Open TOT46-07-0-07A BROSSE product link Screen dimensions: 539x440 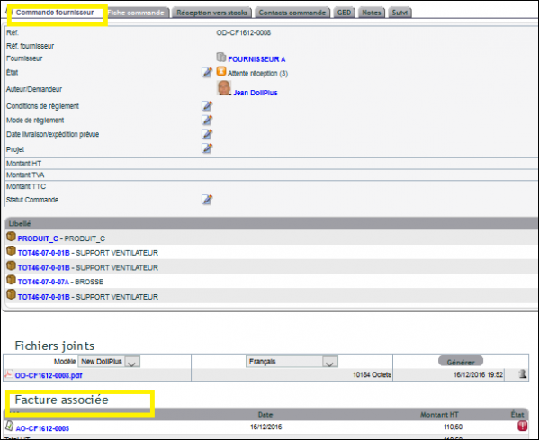[x=43, y=282]
